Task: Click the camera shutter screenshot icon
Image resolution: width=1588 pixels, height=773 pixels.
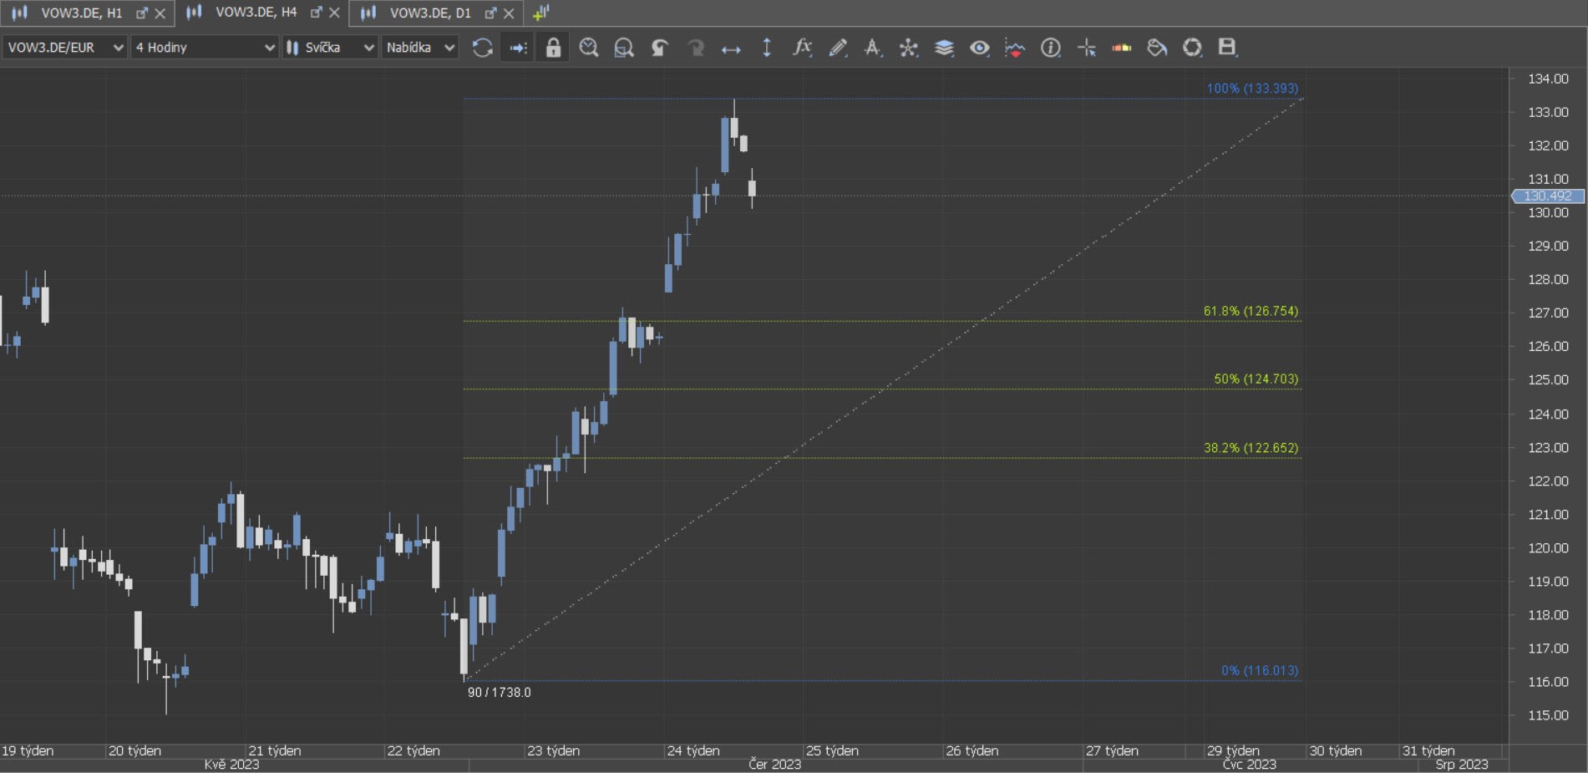Action: click(1192, 48)
